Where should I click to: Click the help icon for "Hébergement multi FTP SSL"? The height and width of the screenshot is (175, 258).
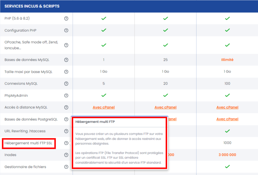point(66,143)
